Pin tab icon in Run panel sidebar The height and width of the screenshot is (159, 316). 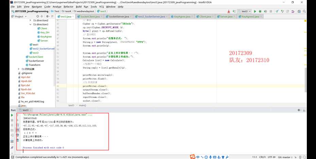pos(12,147)
